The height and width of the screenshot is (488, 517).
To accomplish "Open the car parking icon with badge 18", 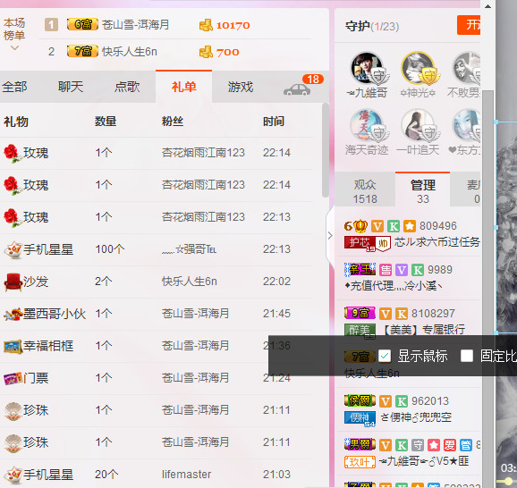I will pos(297,89).
